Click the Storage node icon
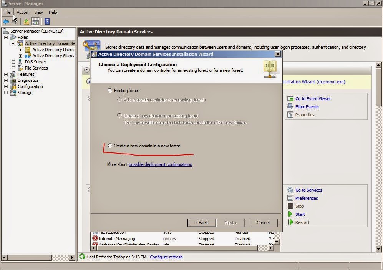Image resolution: width=383 pixels, height=270 pixels. 13,93
